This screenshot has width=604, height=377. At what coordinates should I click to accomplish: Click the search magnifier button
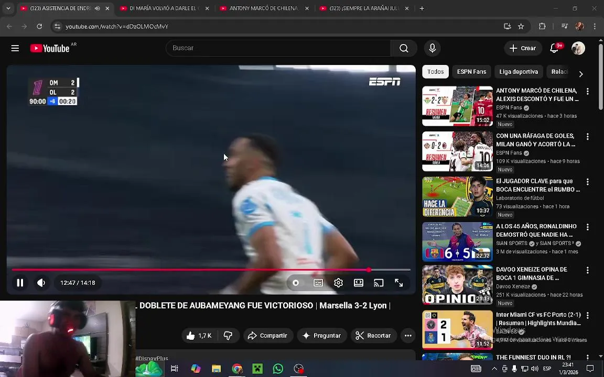(404, 48)
